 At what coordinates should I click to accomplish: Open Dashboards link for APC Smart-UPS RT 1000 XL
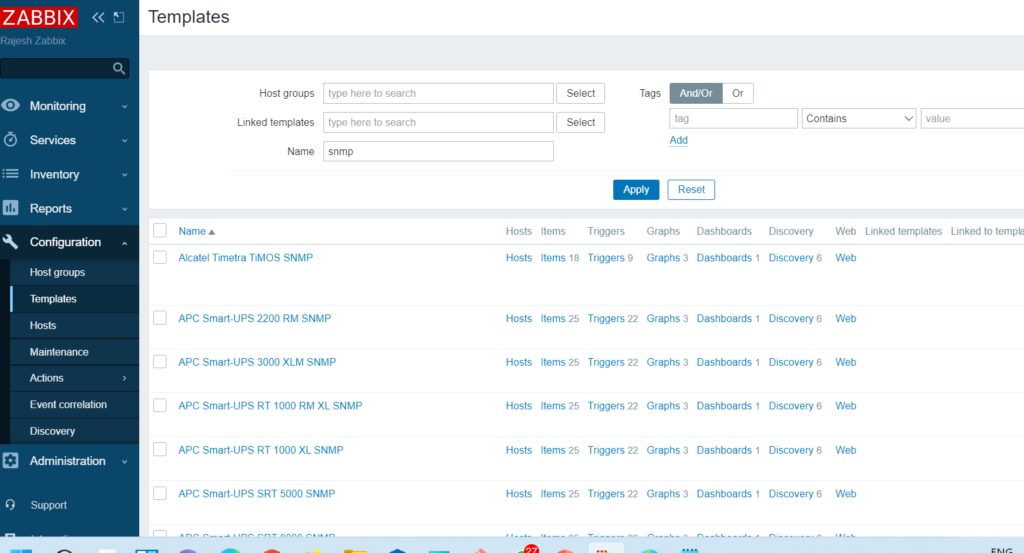(724, 450)
